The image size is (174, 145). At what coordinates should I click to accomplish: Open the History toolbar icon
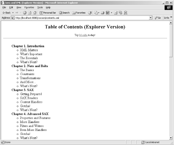coord(90,13)
